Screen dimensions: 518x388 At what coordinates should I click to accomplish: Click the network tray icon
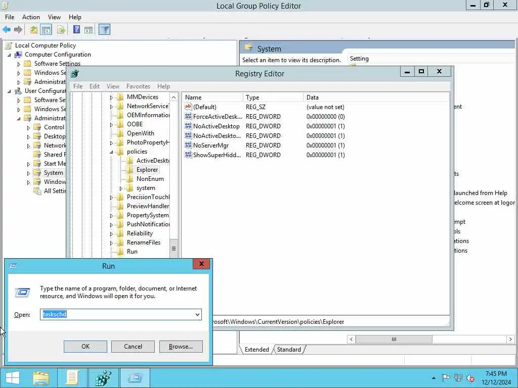pos(458,378)
